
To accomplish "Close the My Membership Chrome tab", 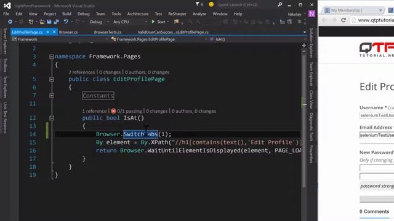I will (380, 10).
